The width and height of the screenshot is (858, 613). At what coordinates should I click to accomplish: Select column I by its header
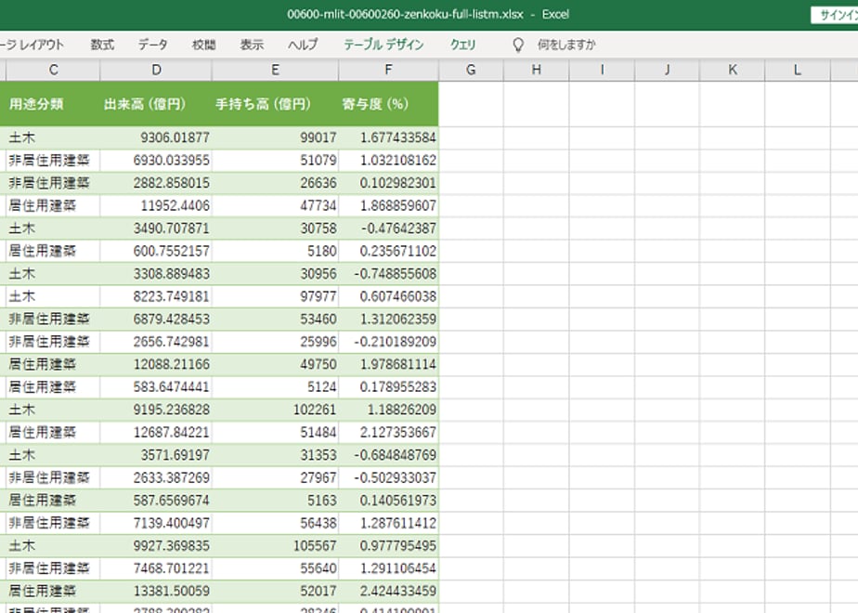click(602, 70)
